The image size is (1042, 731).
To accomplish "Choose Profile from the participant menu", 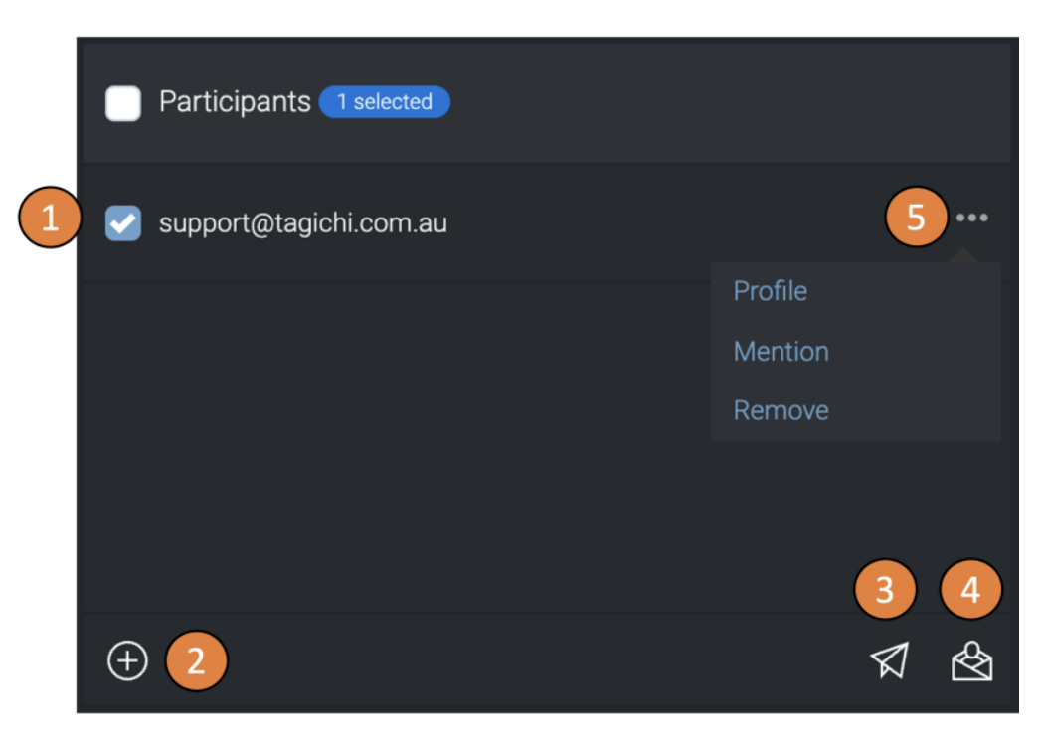I will [x=771, y=291].
